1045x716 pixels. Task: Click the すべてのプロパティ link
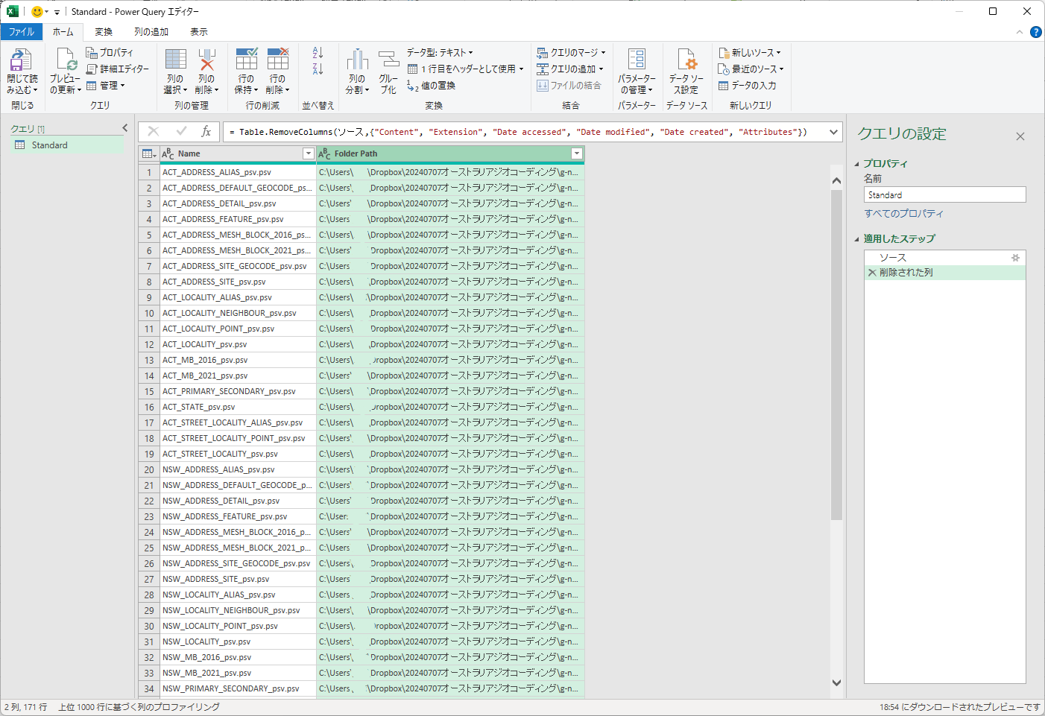point(903,214)
